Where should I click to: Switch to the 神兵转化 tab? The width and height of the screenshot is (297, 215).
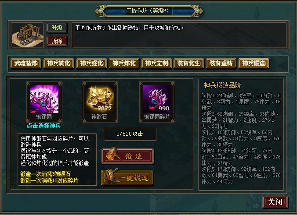[59, 63]
